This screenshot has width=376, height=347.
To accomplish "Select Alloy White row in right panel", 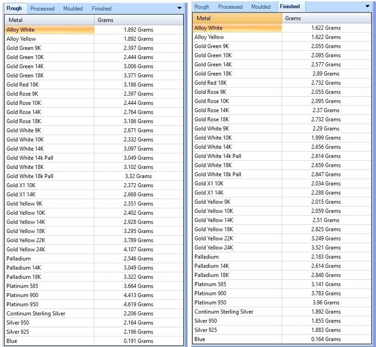I will (x=282, y=28).
